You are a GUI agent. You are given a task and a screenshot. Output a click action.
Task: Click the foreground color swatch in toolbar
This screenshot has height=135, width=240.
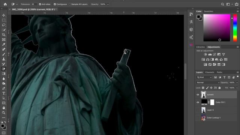pos(3,126)
